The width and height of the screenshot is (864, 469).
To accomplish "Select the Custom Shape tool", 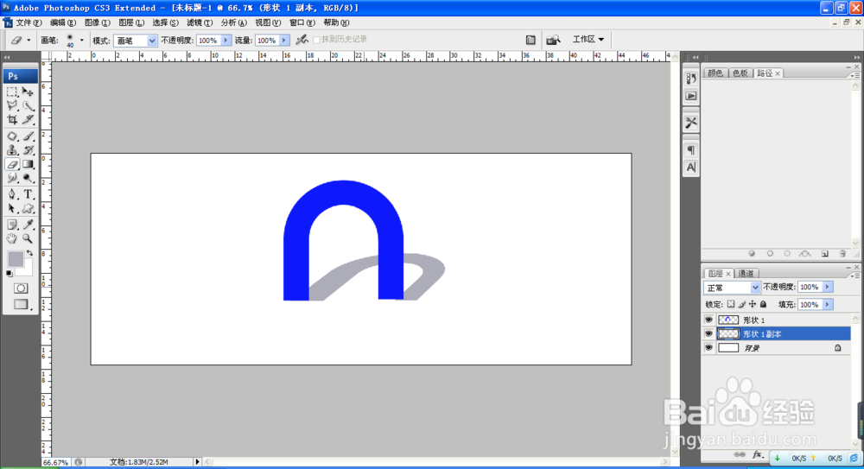I will [29, 208].
